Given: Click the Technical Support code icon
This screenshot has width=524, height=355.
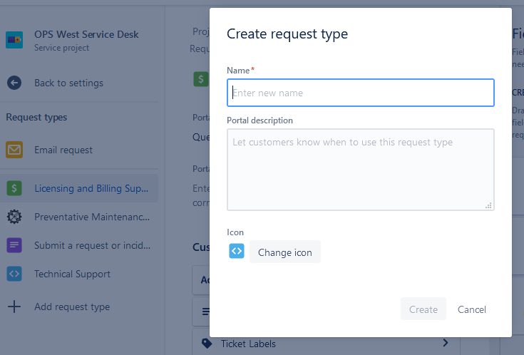Looking at the screenshot, I should (x=14, y=274).
